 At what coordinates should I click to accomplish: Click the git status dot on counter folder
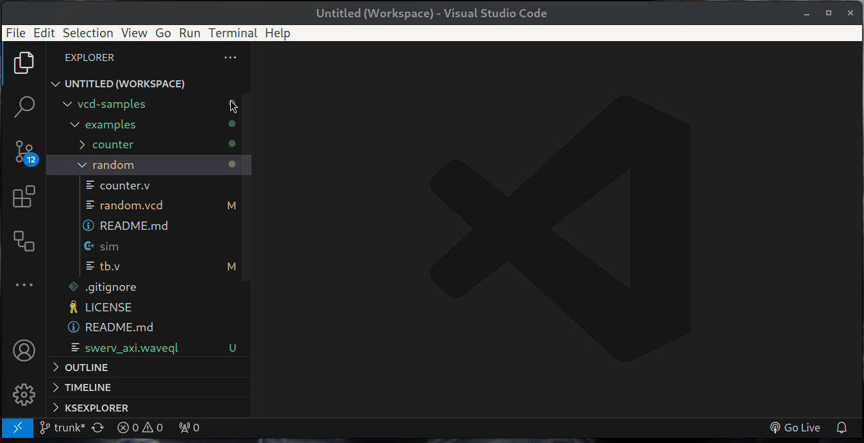(232, 144)
